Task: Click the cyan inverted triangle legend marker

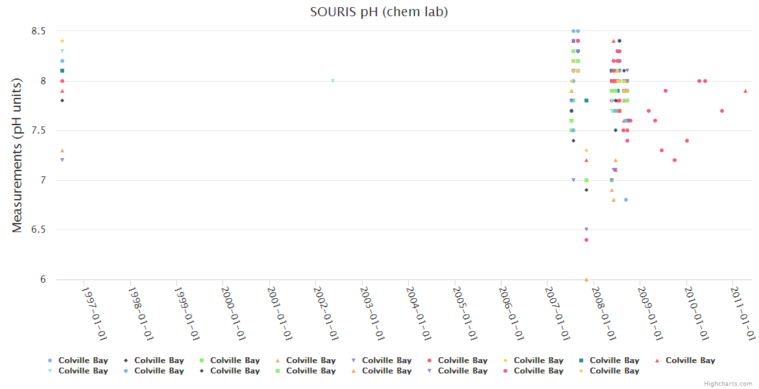Action: tap(50, 371)
